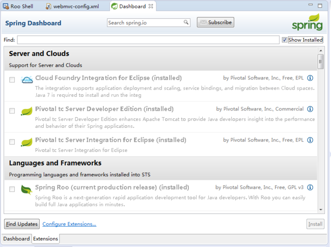Open info for tc Server Integration for Eclipse
The image size is (331, 247).
(x=310, y=140)
